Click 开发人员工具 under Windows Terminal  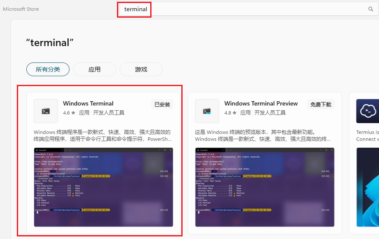109,113
